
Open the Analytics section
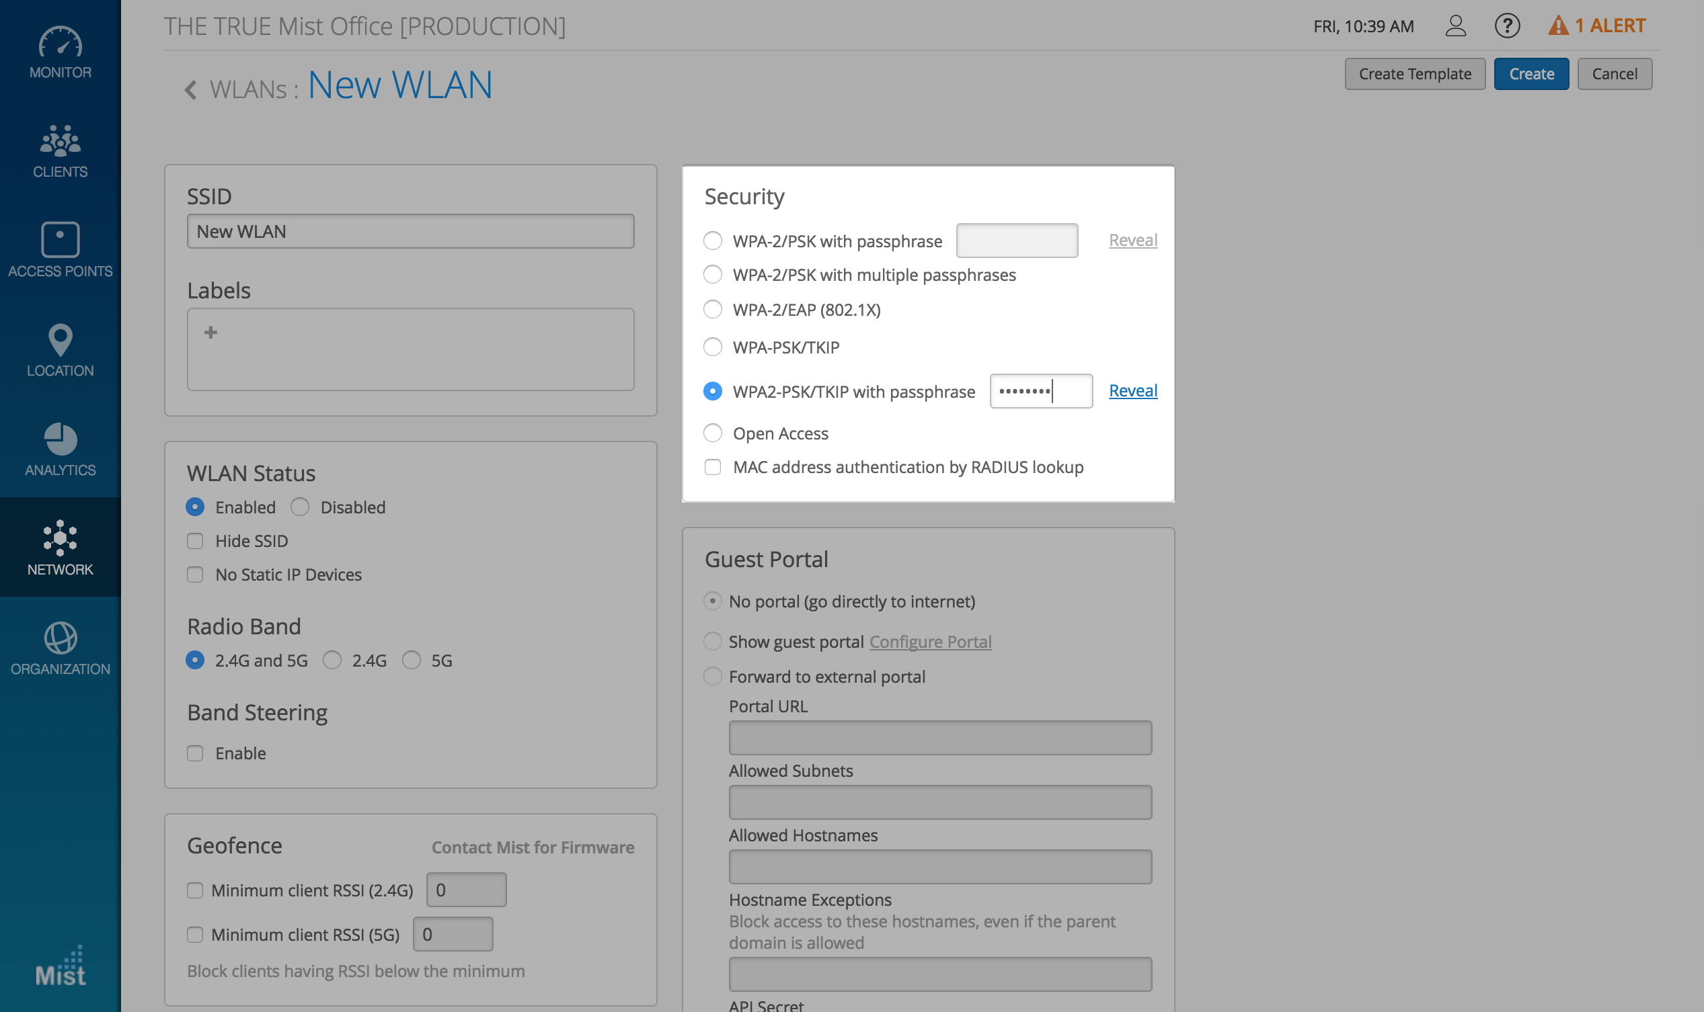click(x=60, y=450)
